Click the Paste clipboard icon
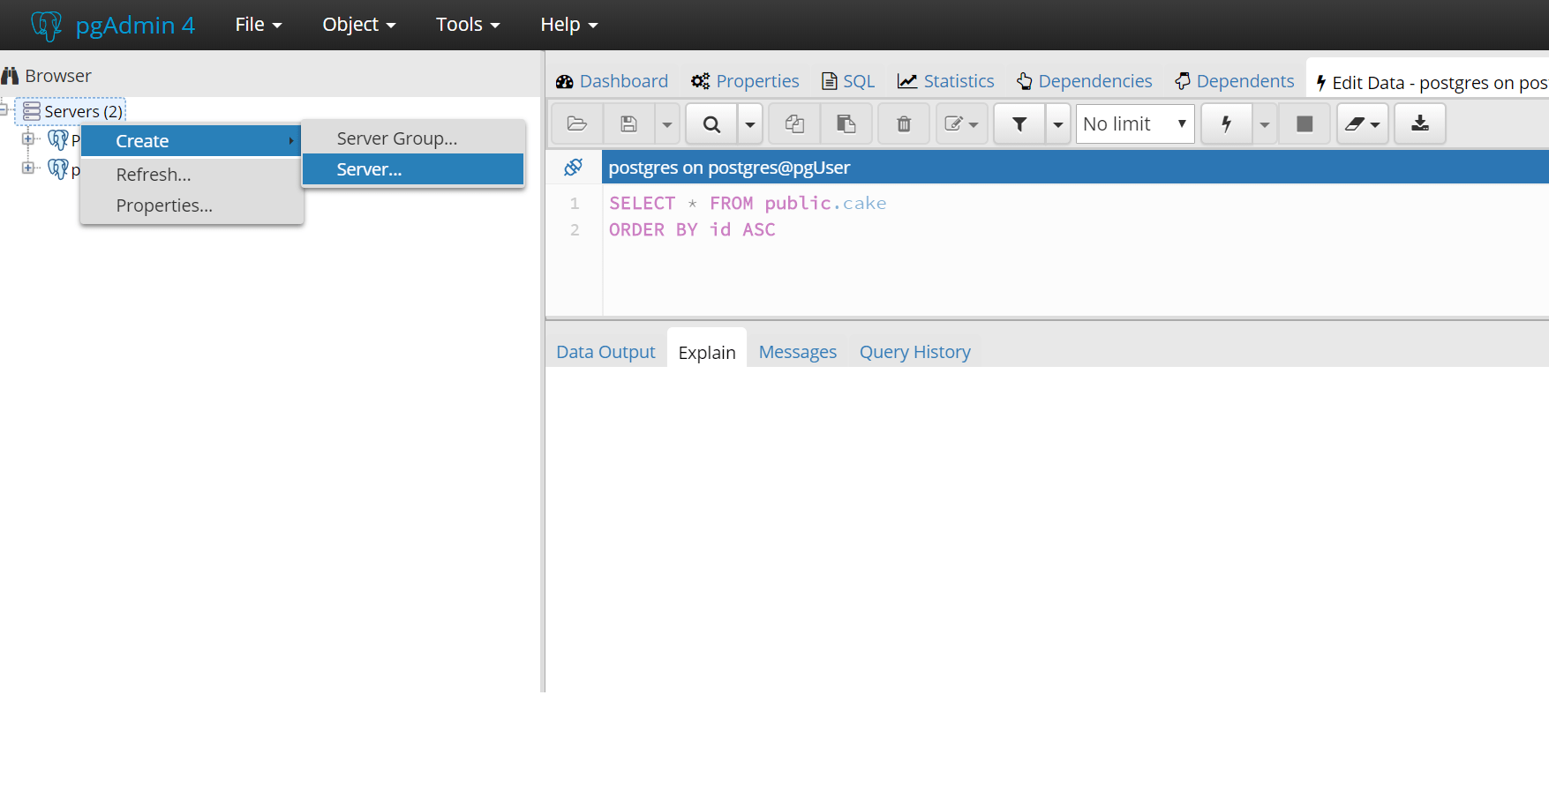 click(846, 124)
